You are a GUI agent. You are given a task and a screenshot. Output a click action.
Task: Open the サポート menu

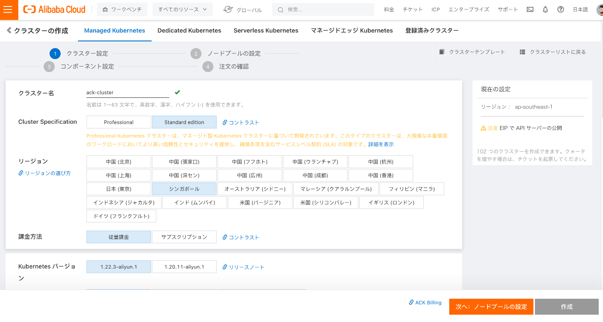tap(508, 9)
